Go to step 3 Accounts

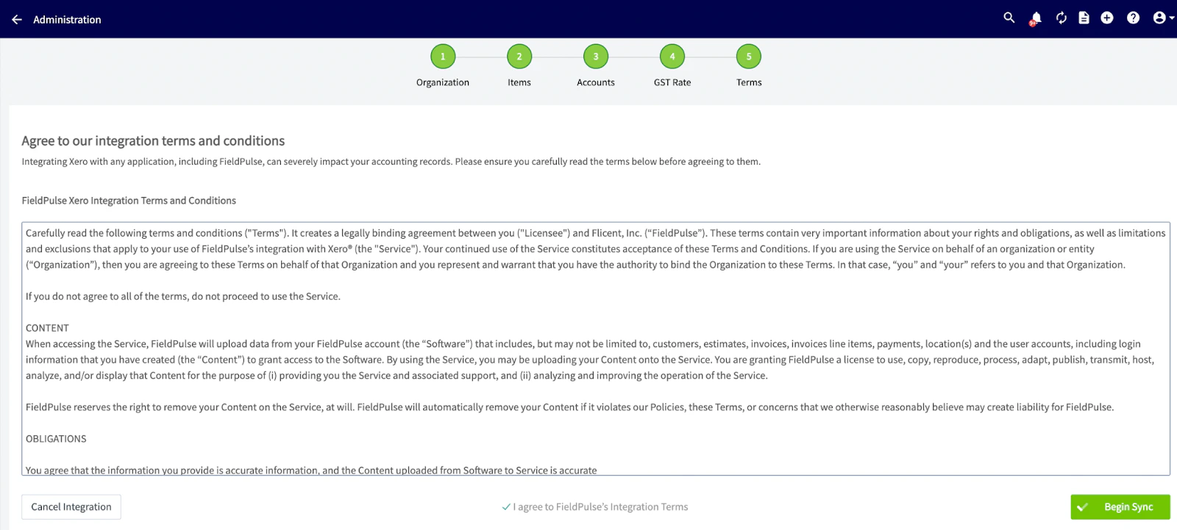tap(596, 57)
